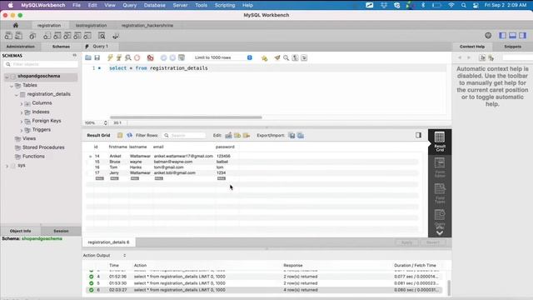Focus the schema filter objects field
This screenshot has height=300, width=533.
click(41, 64)
